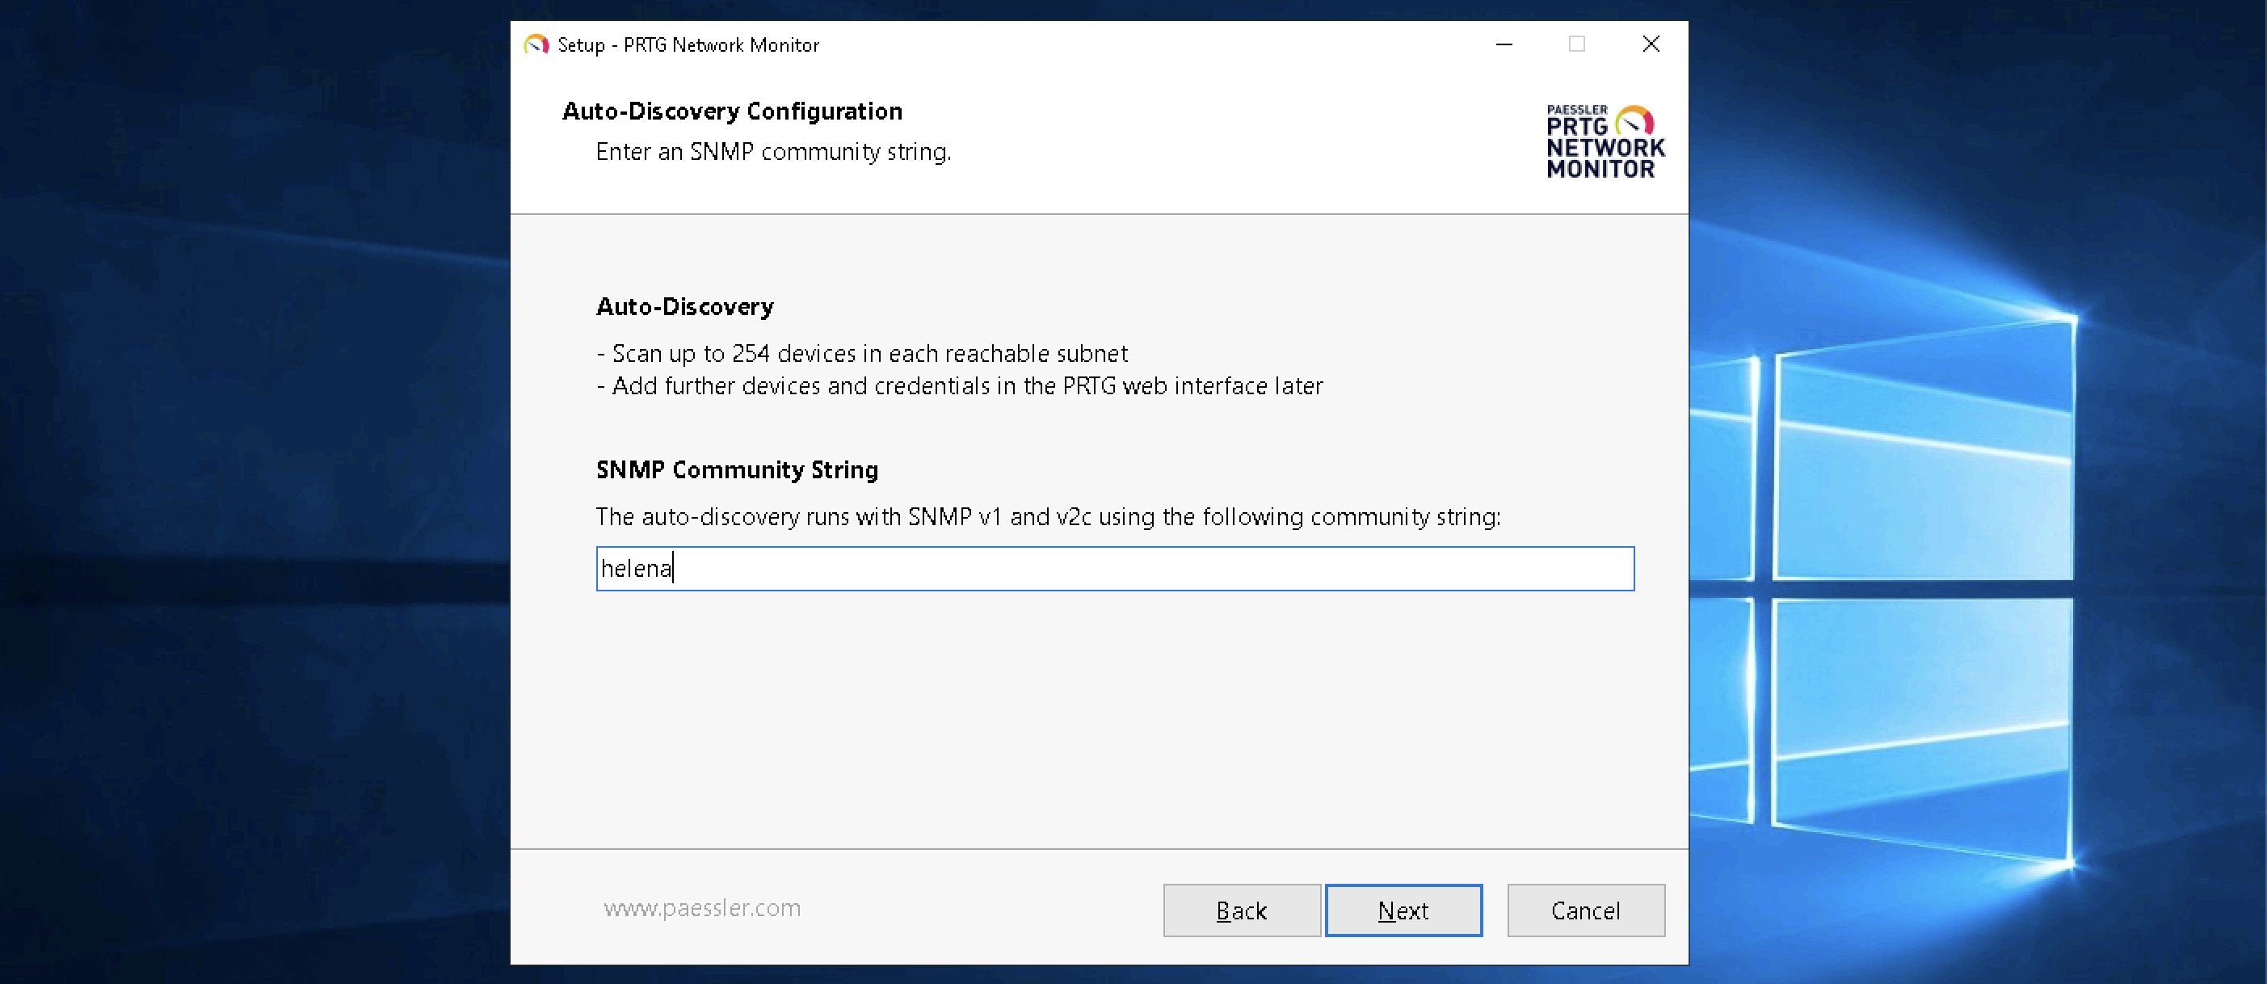The width and height of the screenshot is (2267, 984).
Task: Click the Next button
Action: pyautogui.click(x=1403, y=910)
